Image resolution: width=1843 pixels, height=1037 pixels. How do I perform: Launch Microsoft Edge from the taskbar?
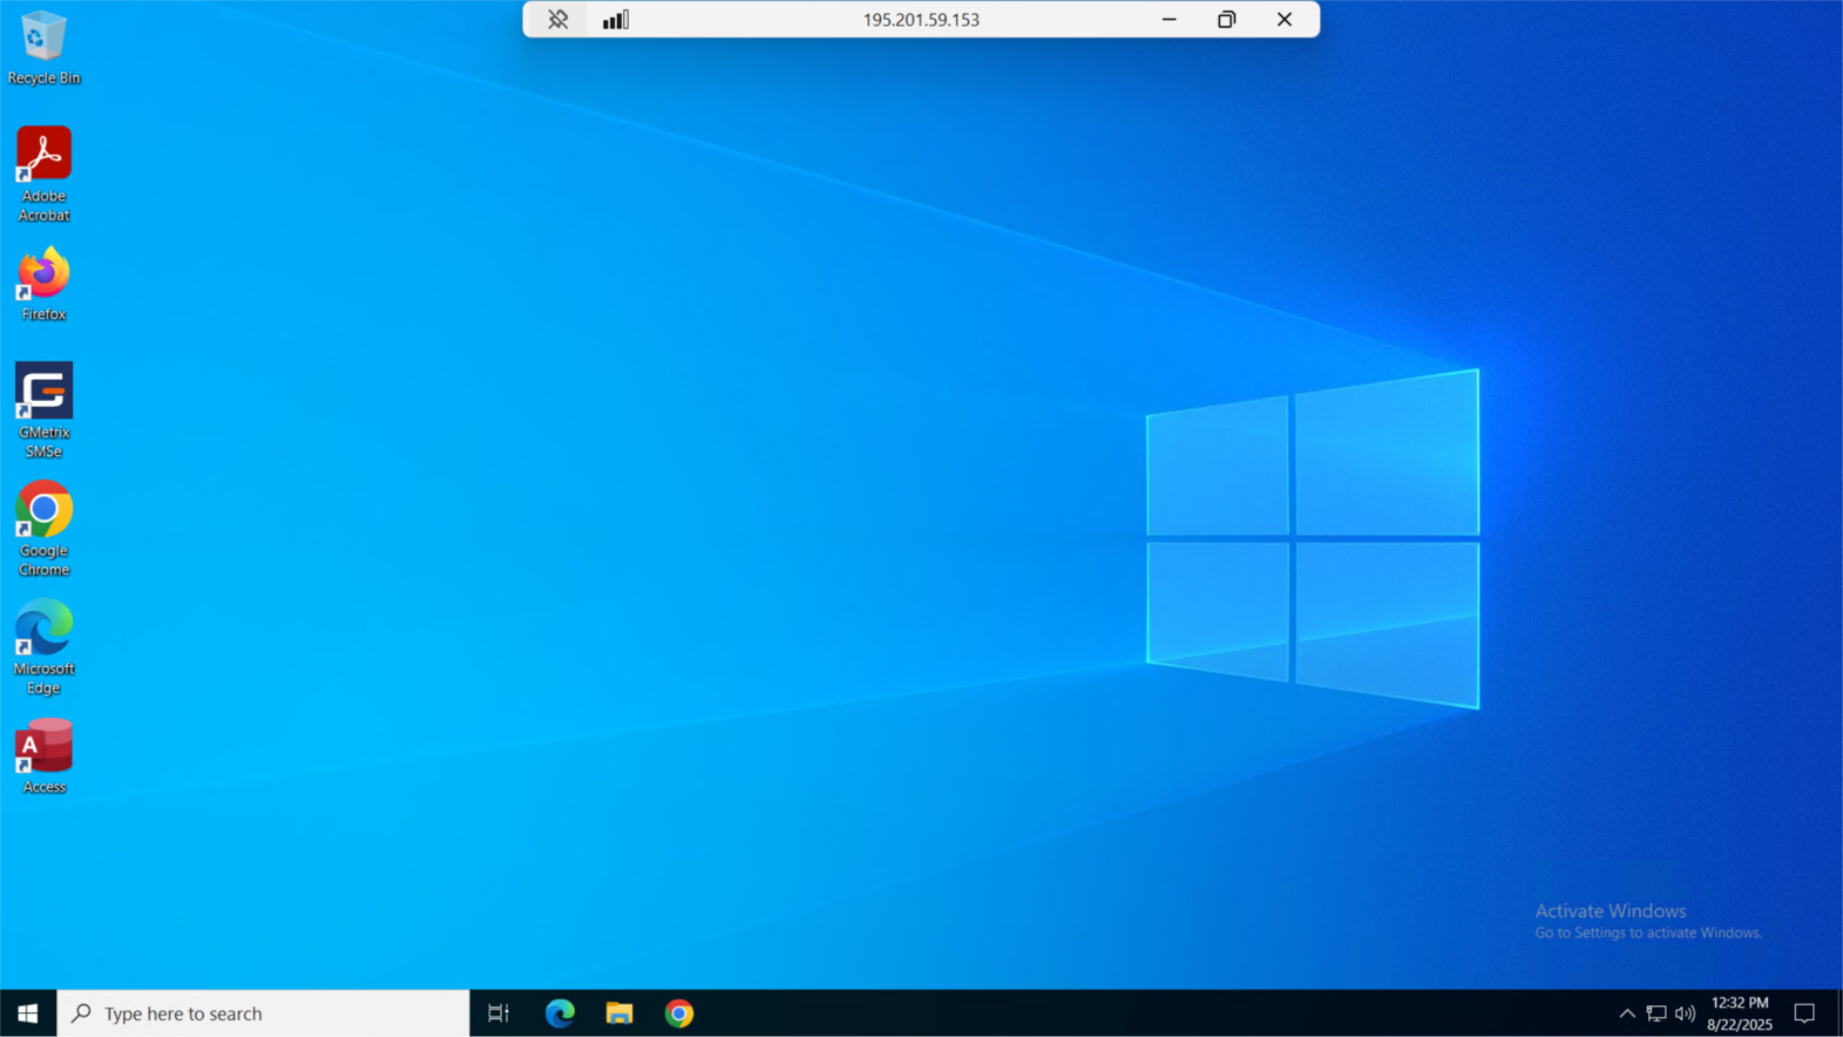click(559, 1013)
